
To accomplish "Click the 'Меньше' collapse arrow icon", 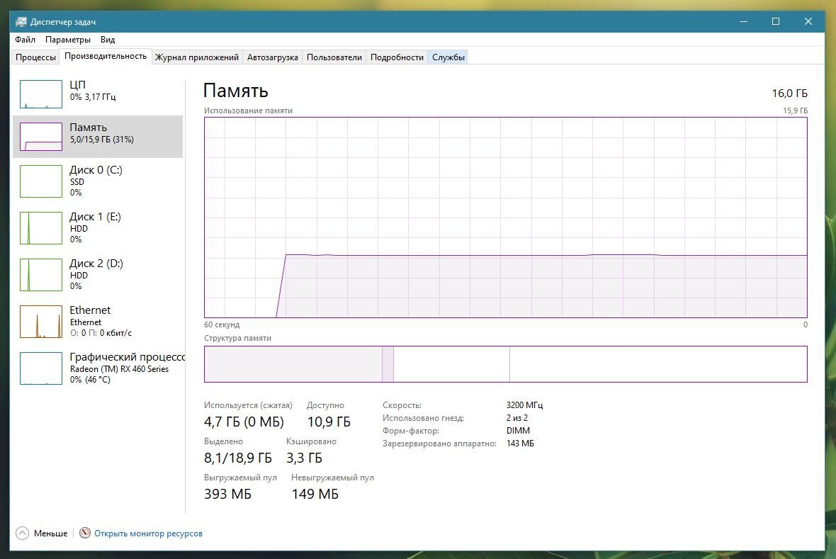I will point(23,533).
